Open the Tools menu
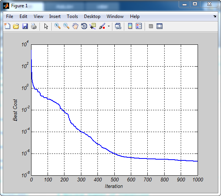The width and height of the screenshot is (221, 196). coord(72,16)
